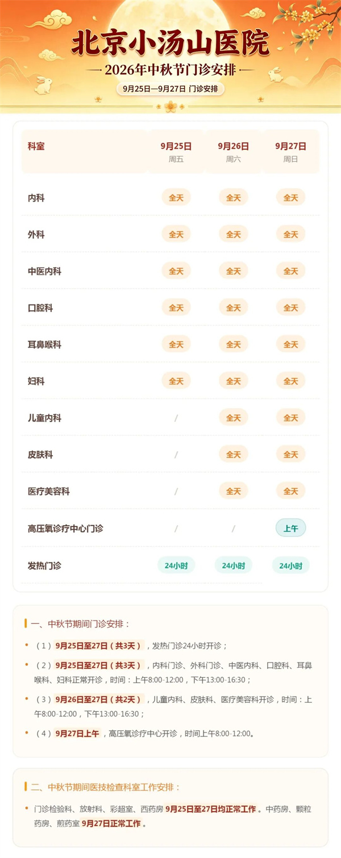341x858 pixels.
Task: Click the 耳鼻喉科 department row label
Action: 44,345
